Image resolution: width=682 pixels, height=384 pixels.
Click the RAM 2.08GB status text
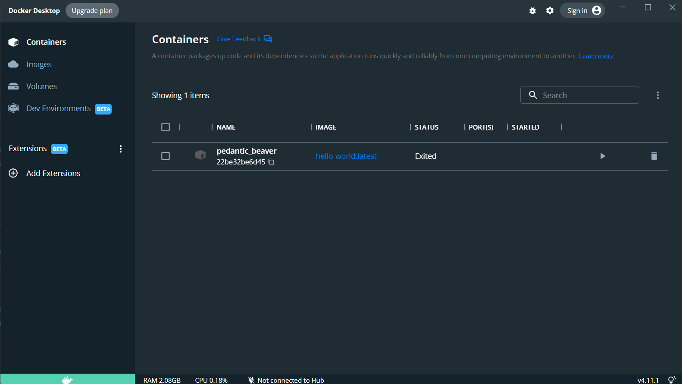(x=162, y=380)
